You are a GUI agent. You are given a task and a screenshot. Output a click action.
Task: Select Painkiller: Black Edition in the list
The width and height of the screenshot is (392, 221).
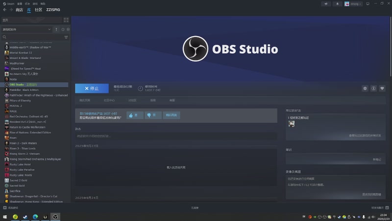pos(24,90)
